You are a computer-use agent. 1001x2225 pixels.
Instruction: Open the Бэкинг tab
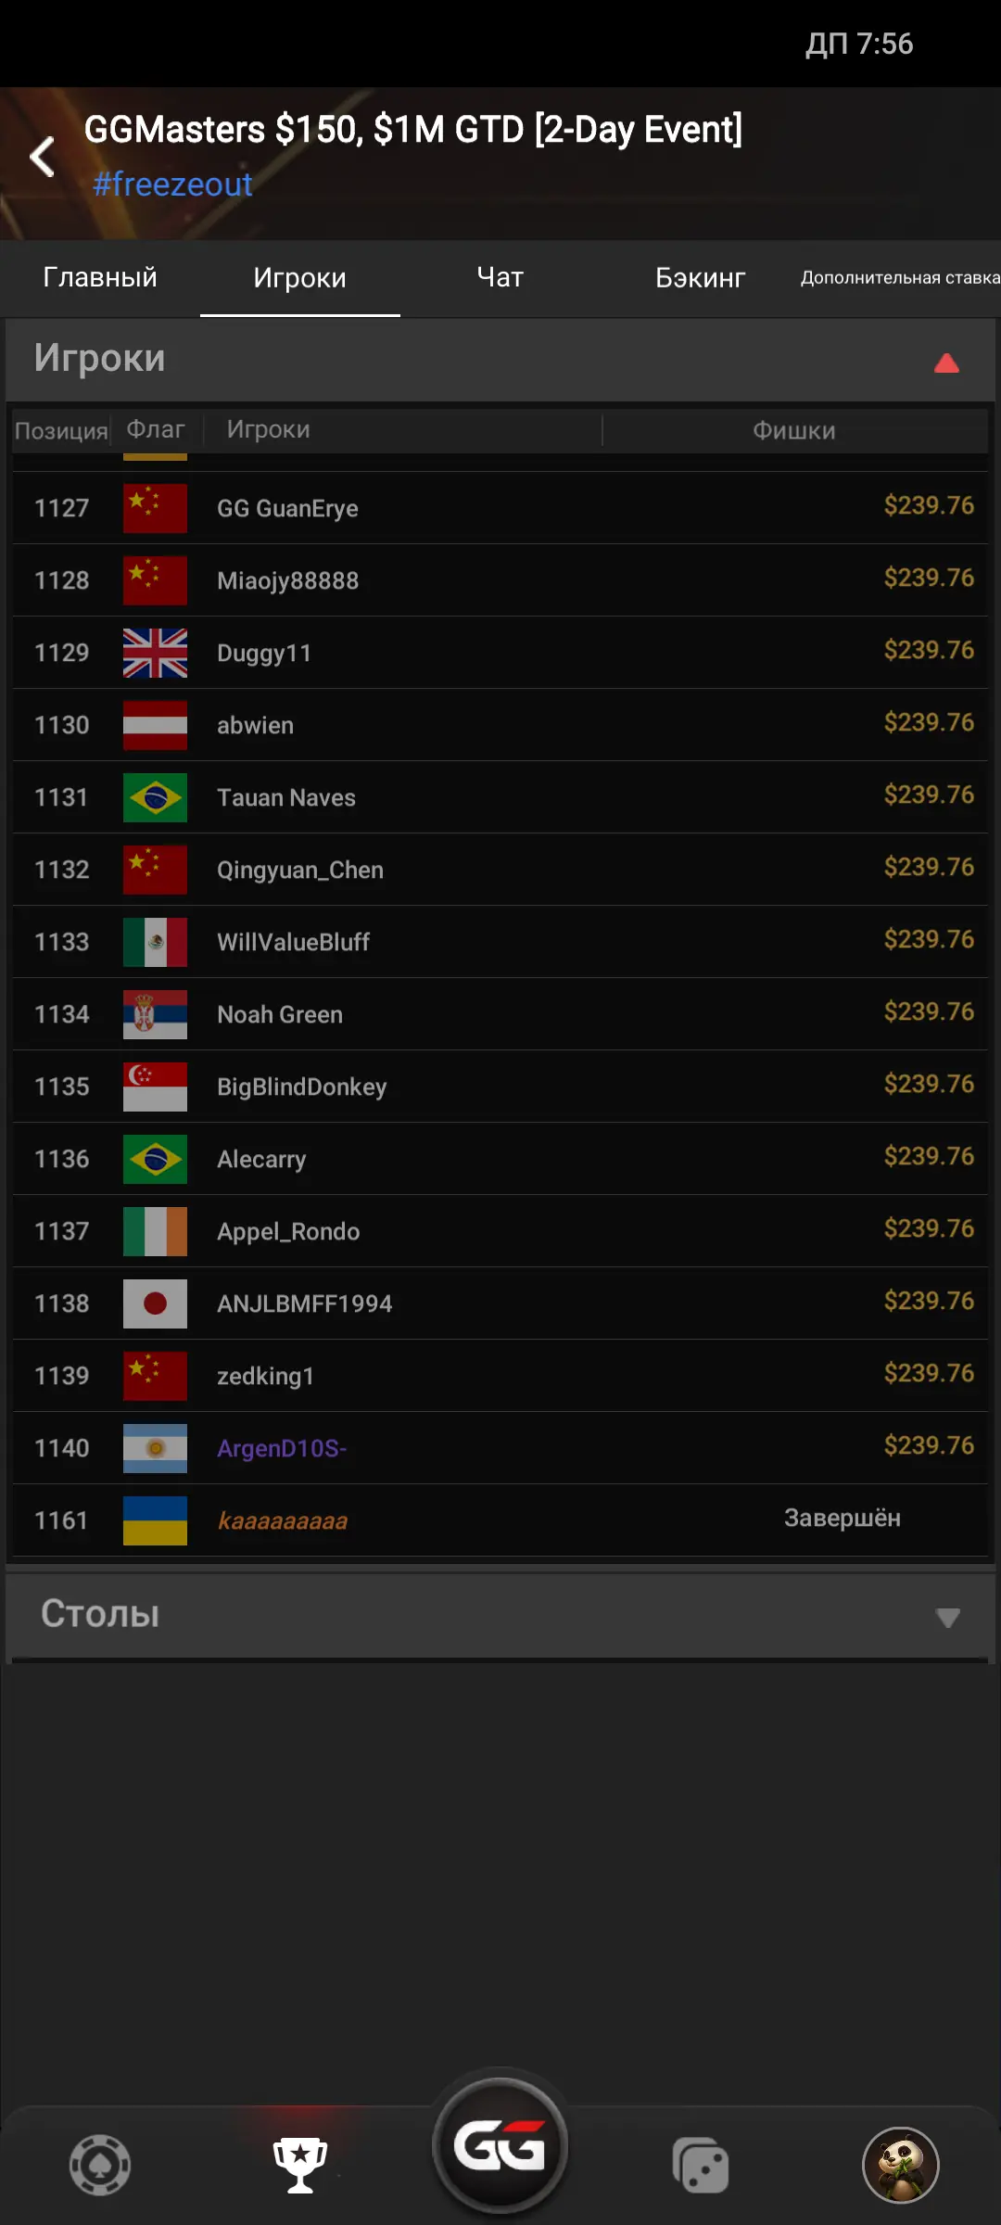701,277
